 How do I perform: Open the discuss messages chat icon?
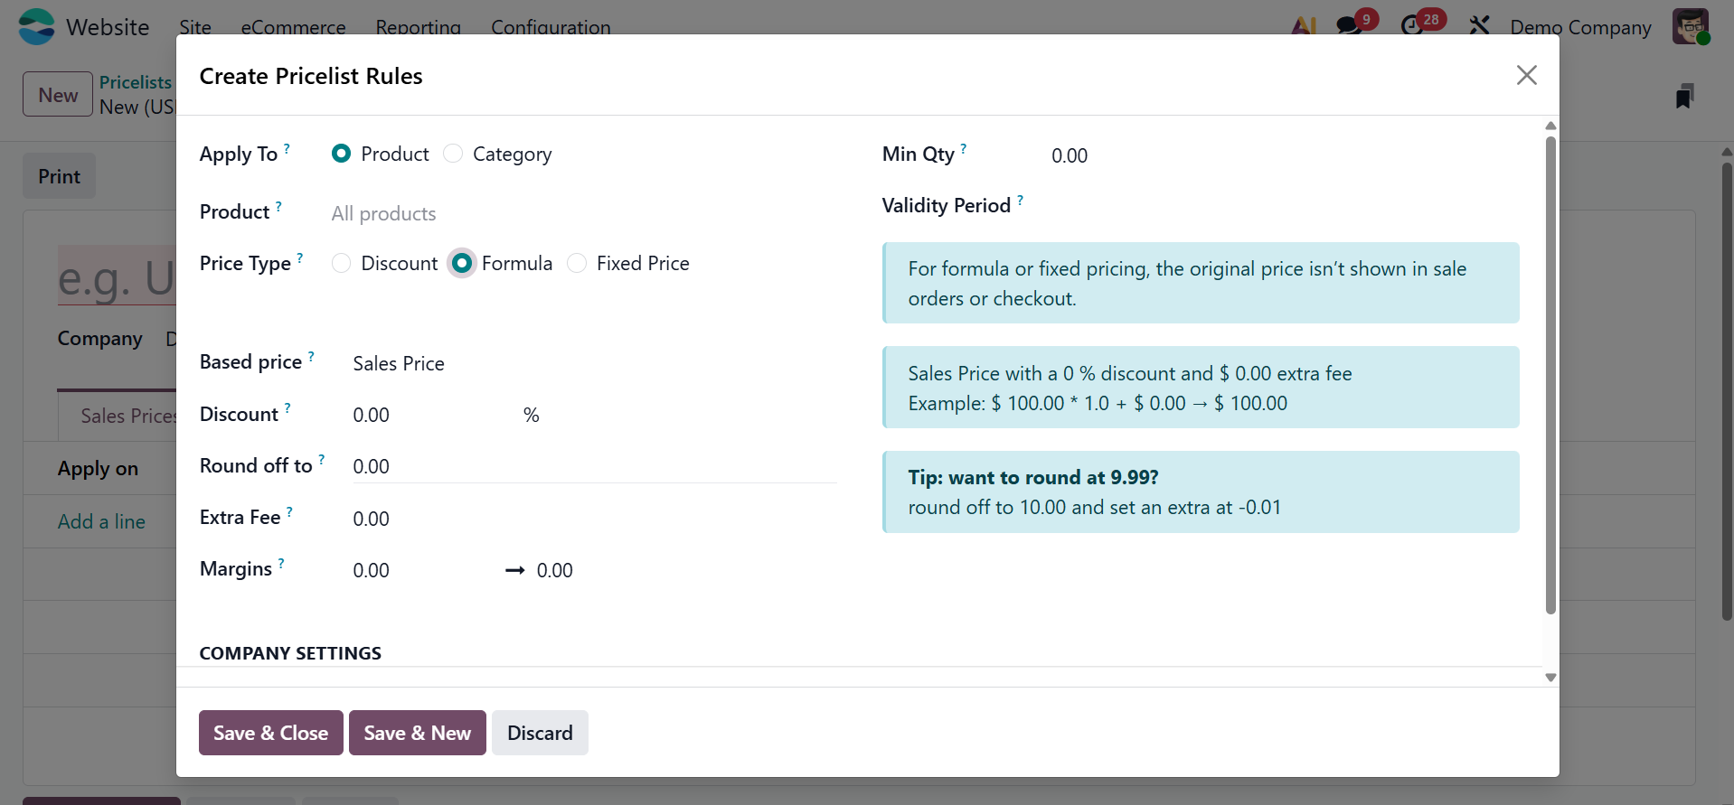pos(1349,25)
